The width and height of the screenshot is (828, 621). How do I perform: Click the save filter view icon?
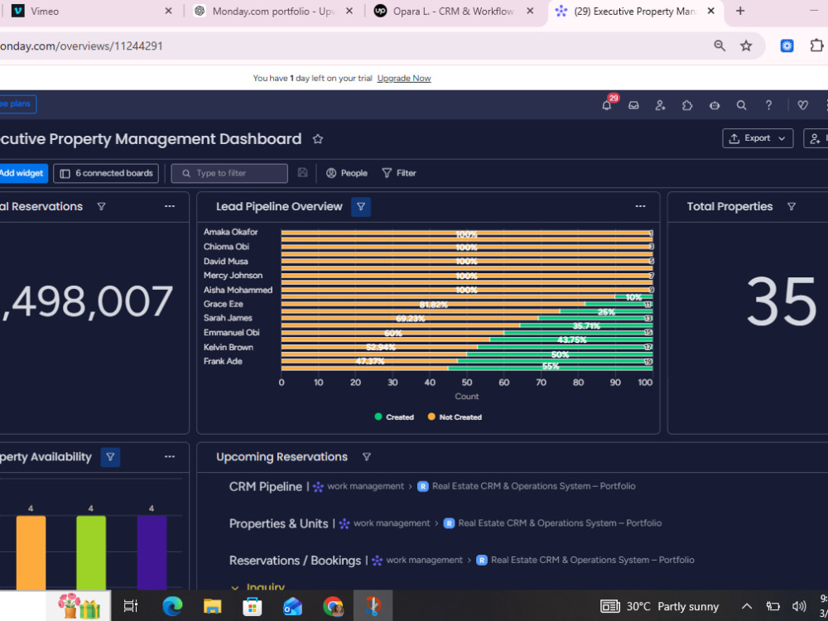pos(302,173)
